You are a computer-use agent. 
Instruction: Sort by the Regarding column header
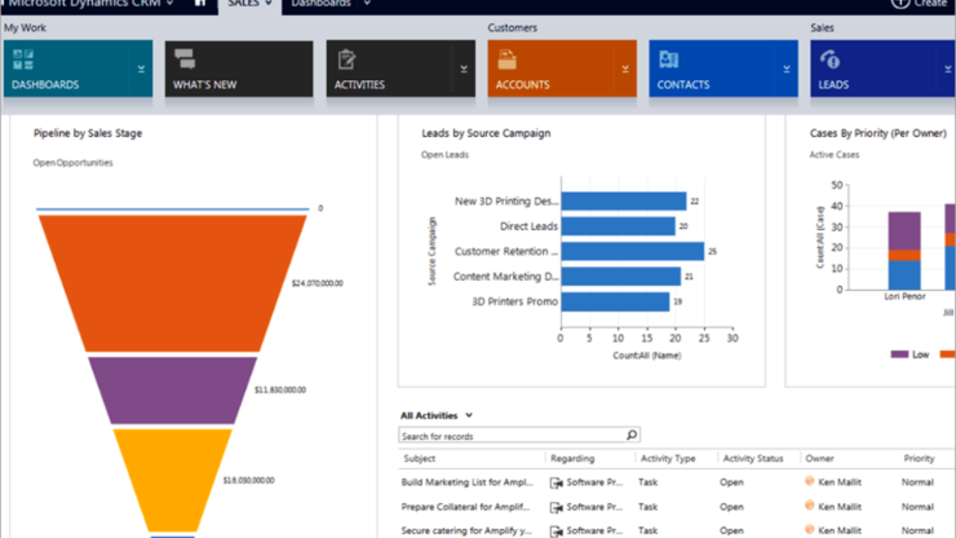573,459
